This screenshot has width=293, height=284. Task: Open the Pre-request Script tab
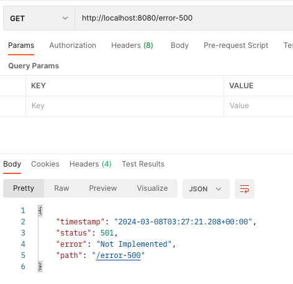click(x=236, y=45)
